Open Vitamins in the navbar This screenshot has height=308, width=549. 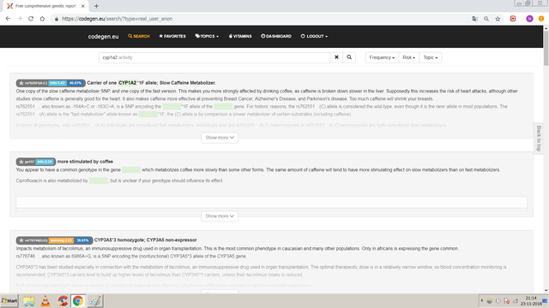240,36
